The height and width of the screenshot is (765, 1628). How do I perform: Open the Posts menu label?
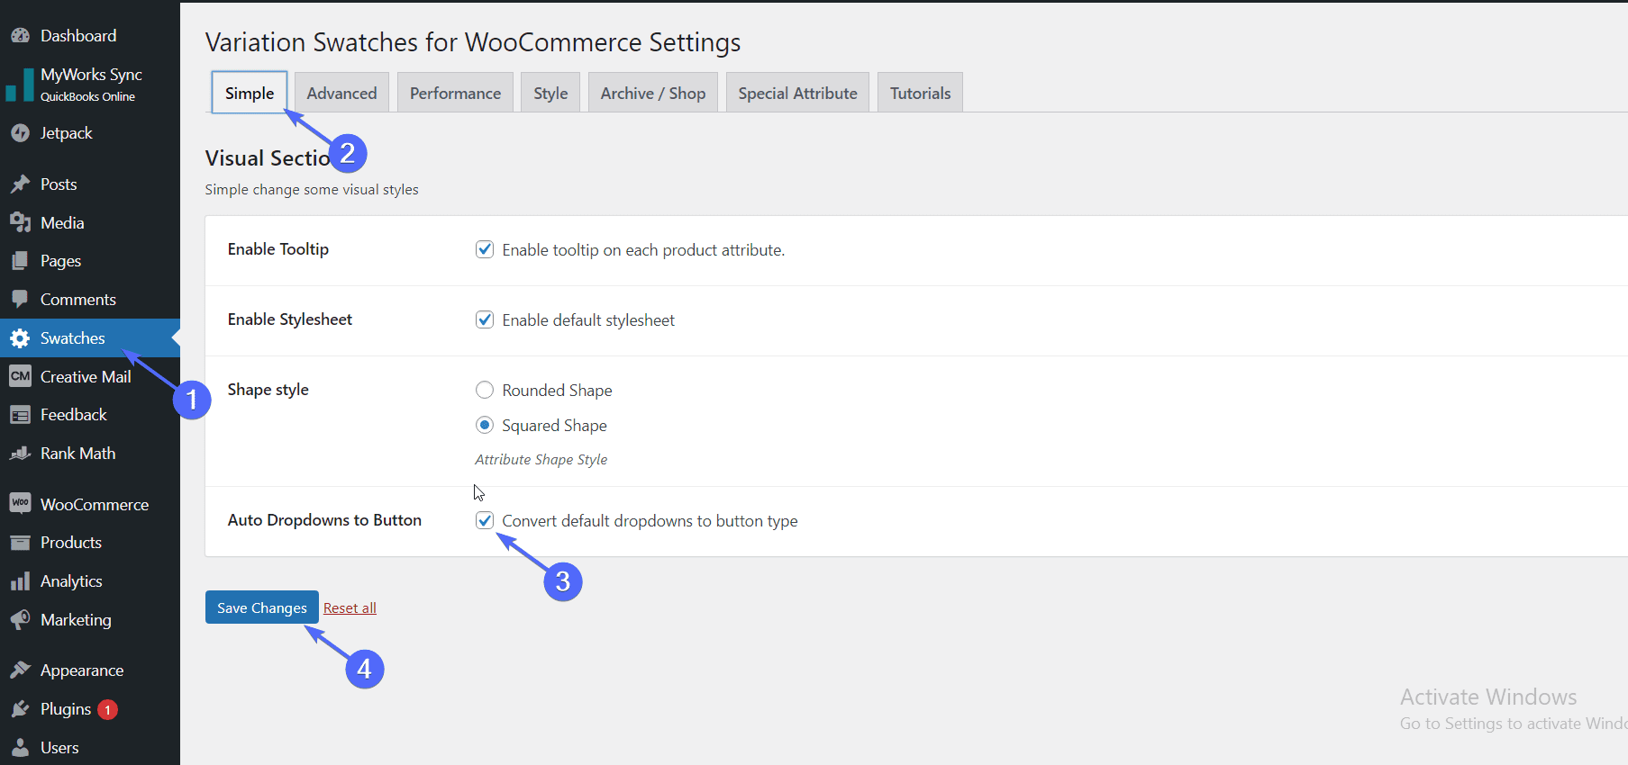(59, 184)
